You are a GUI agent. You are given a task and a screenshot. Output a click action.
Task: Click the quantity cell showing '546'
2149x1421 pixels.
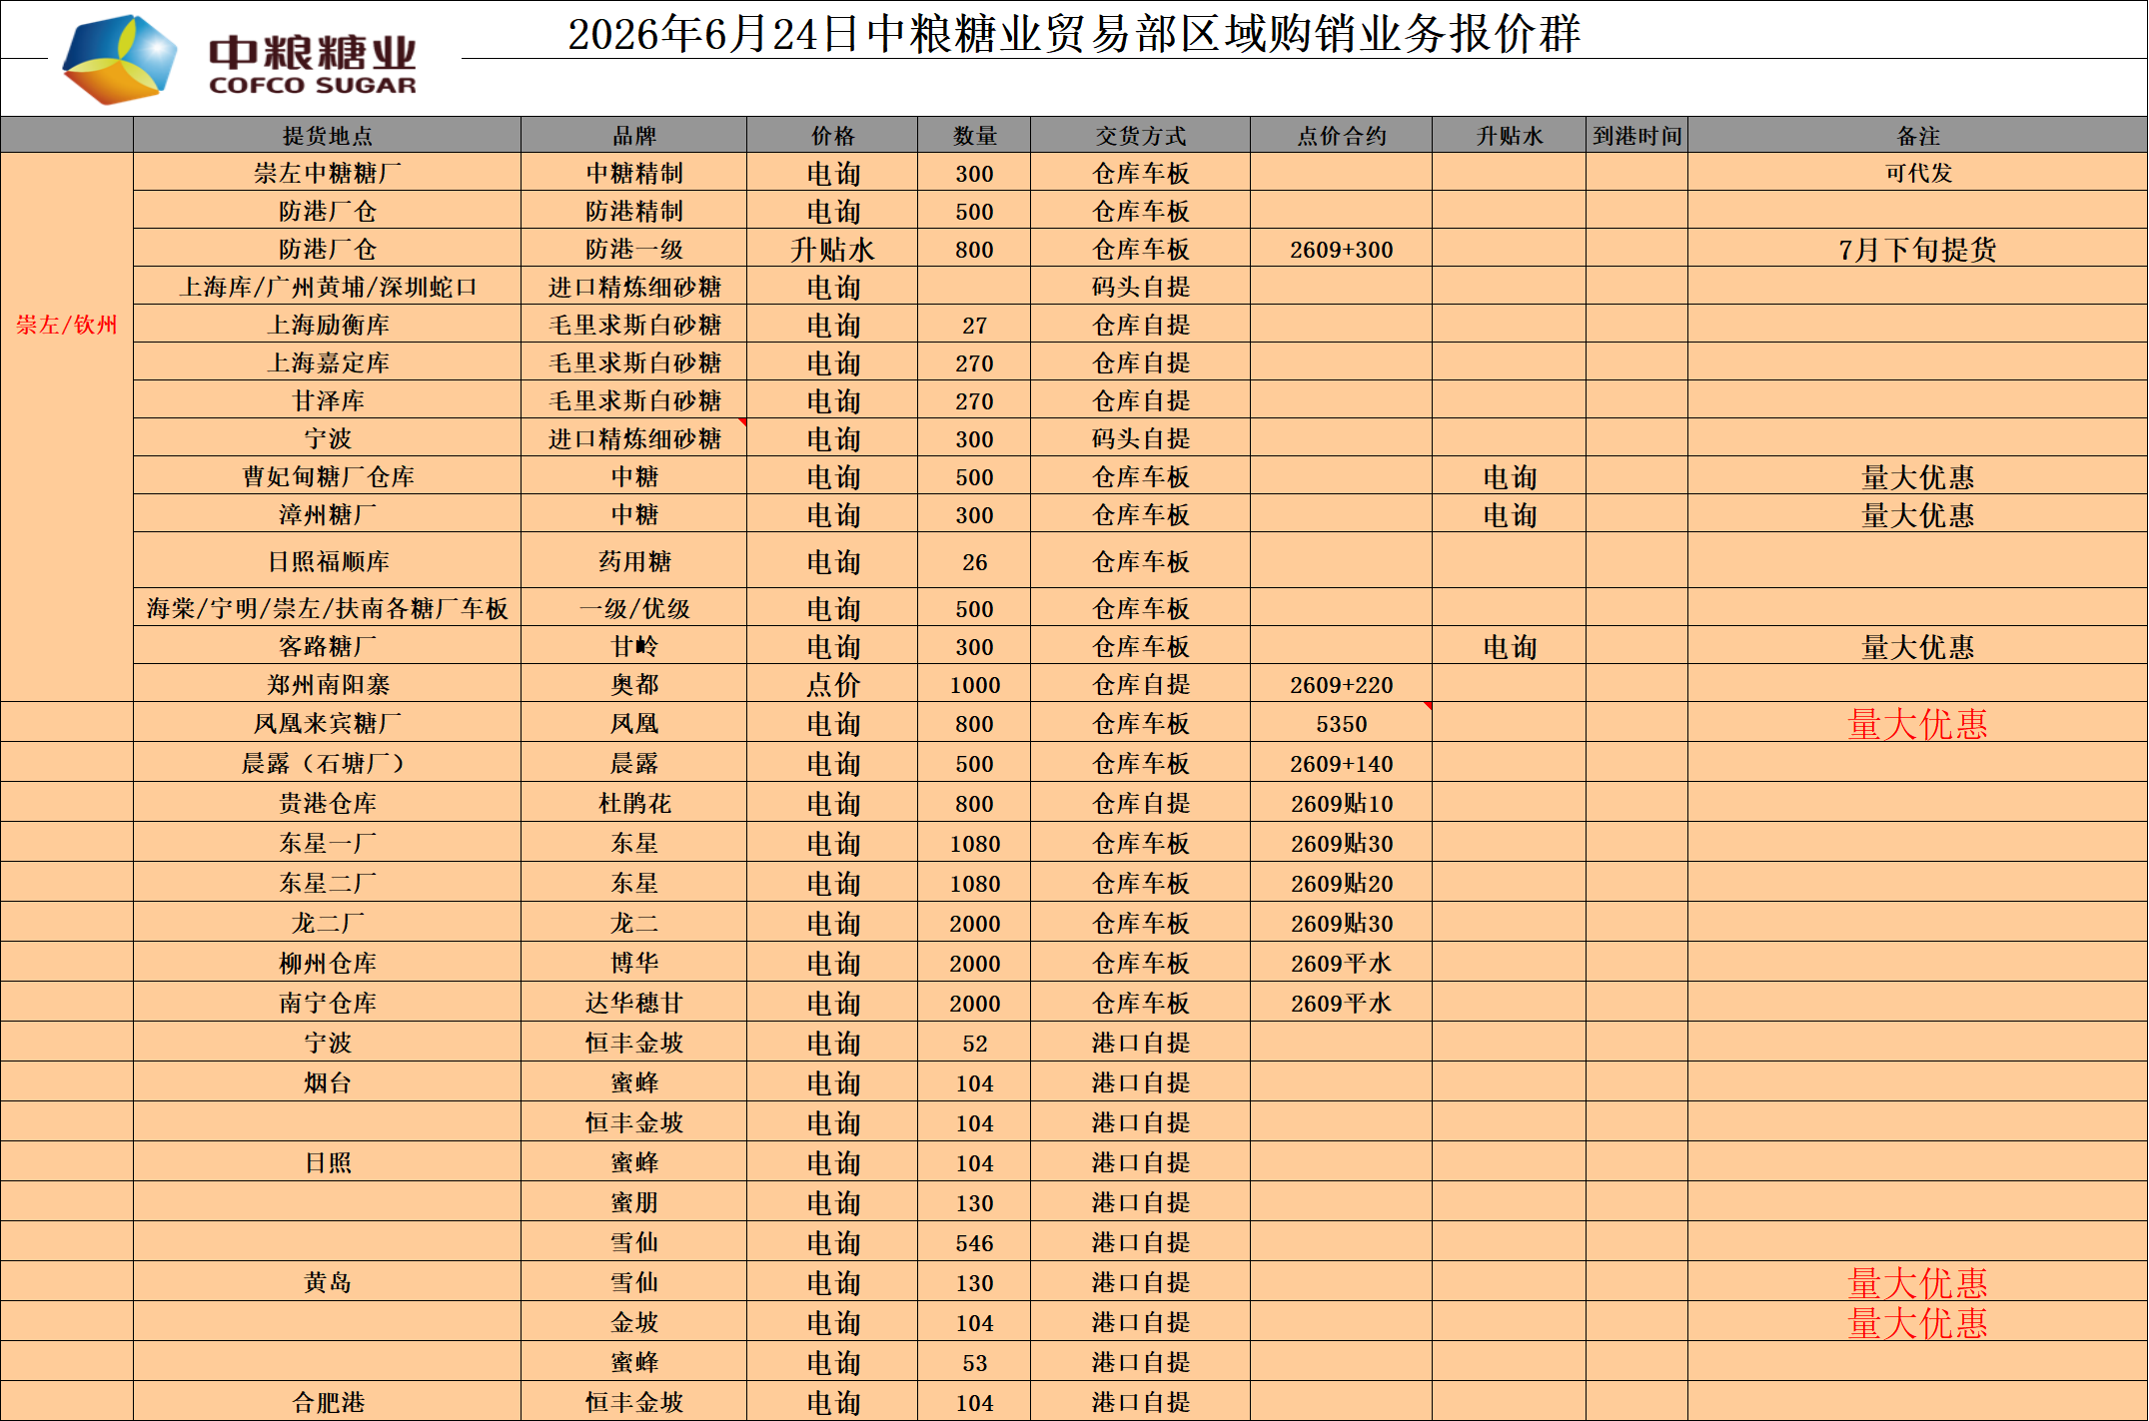coord(974,1242)
